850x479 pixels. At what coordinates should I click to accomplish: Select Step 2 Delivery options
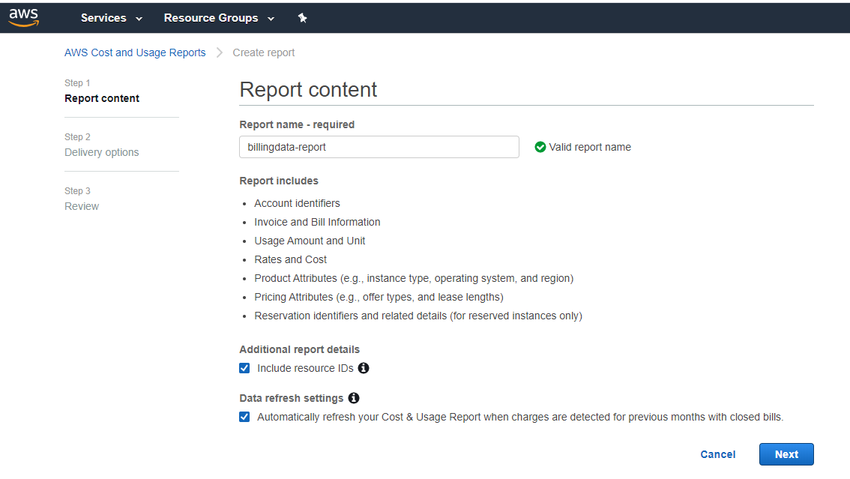(102, 145)
